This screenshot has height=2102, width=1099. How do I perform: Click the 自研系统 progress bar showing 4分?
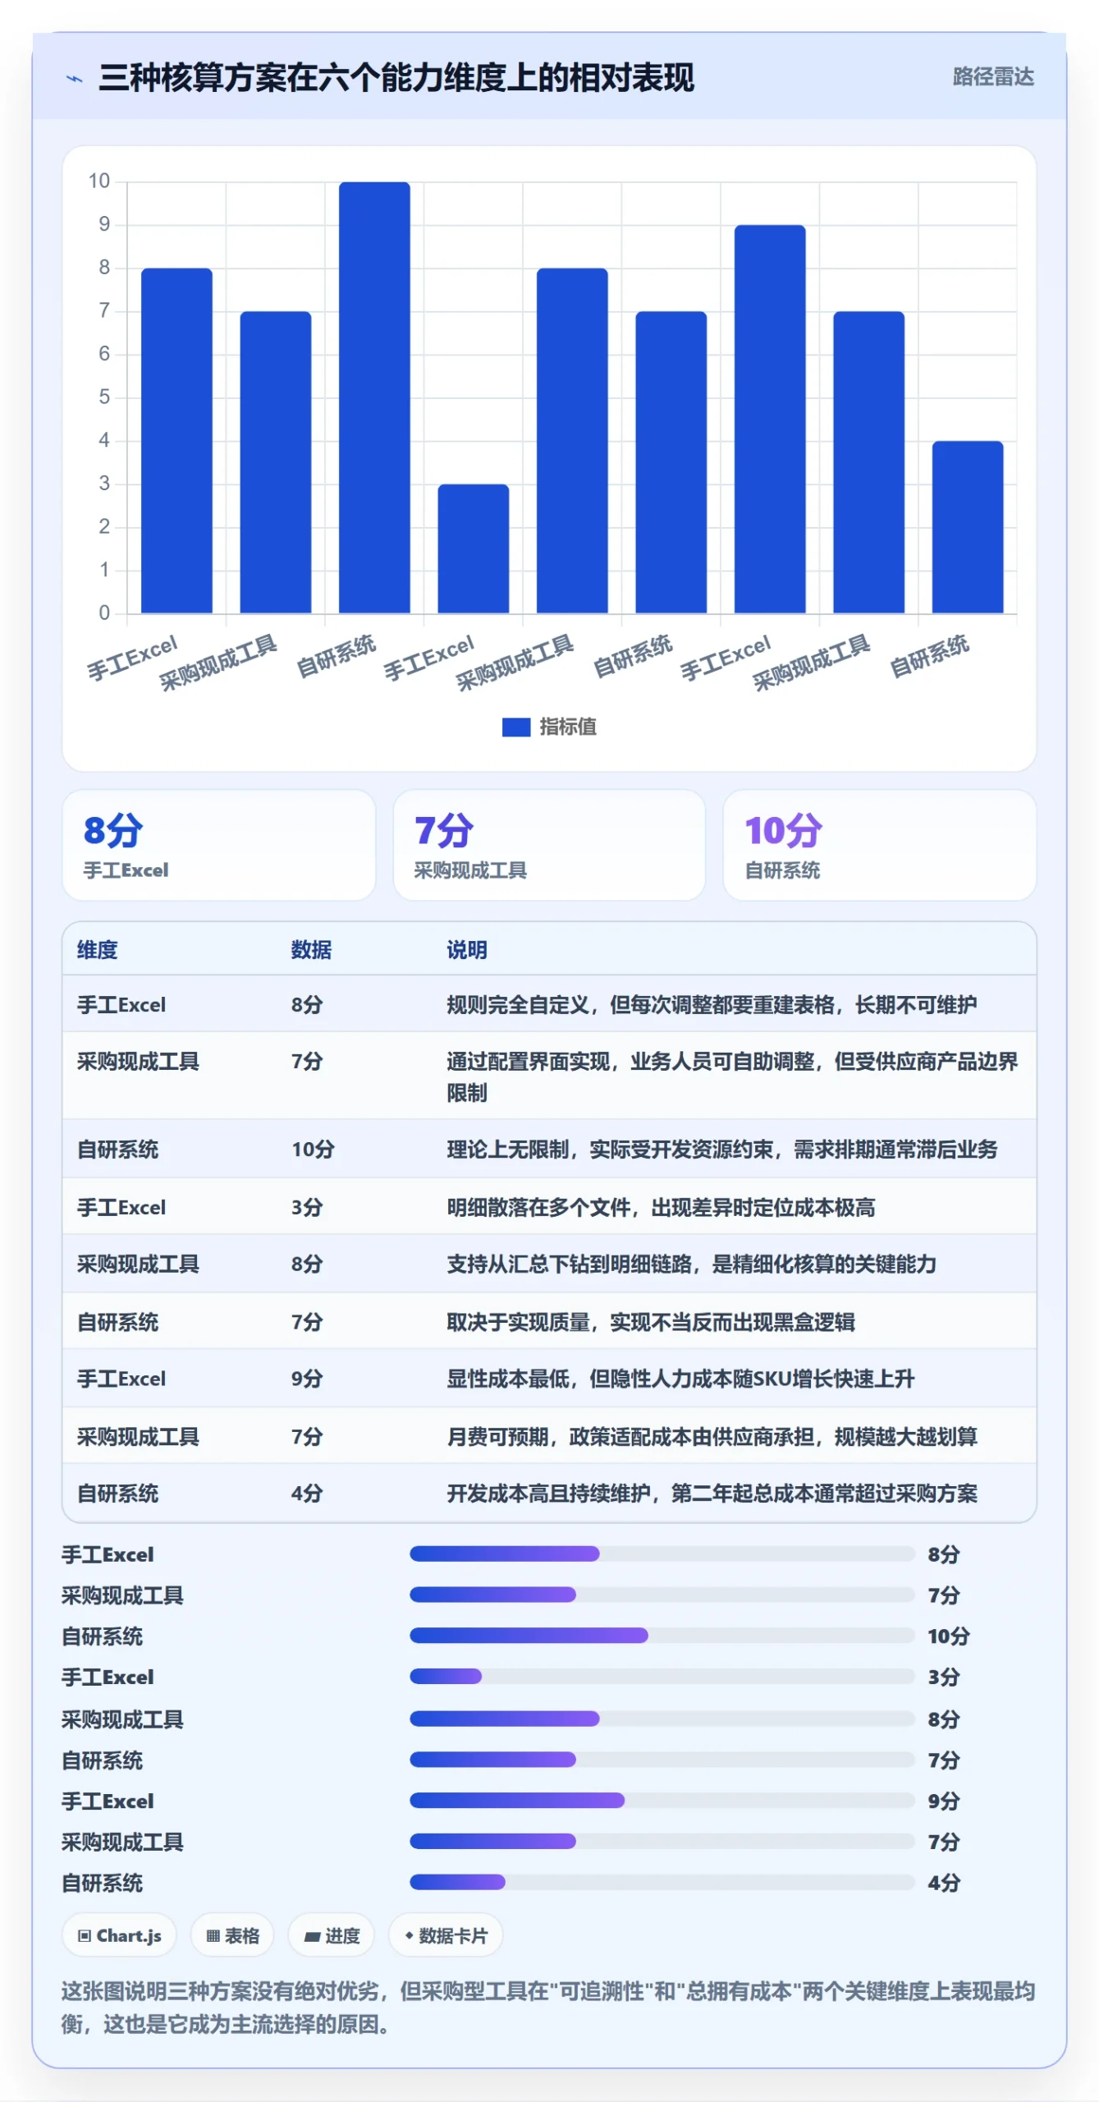pos(662,1883)
